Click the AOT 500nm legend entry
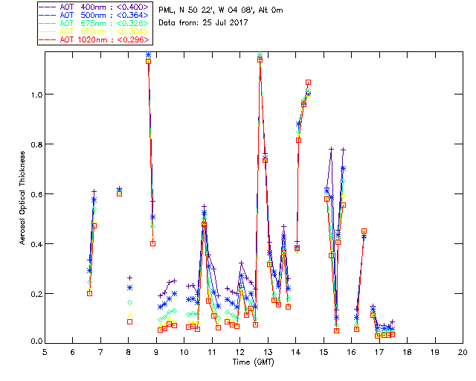476x381 pixels. pos(94,15)
